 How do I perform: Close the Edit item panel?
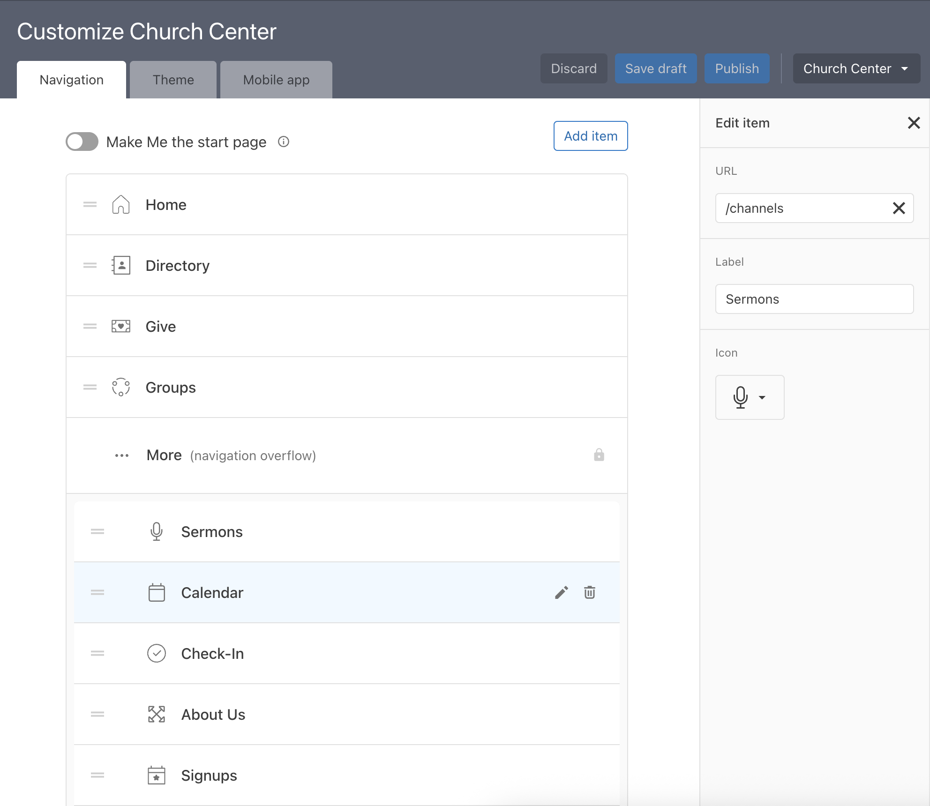click(x=914, y=123)
